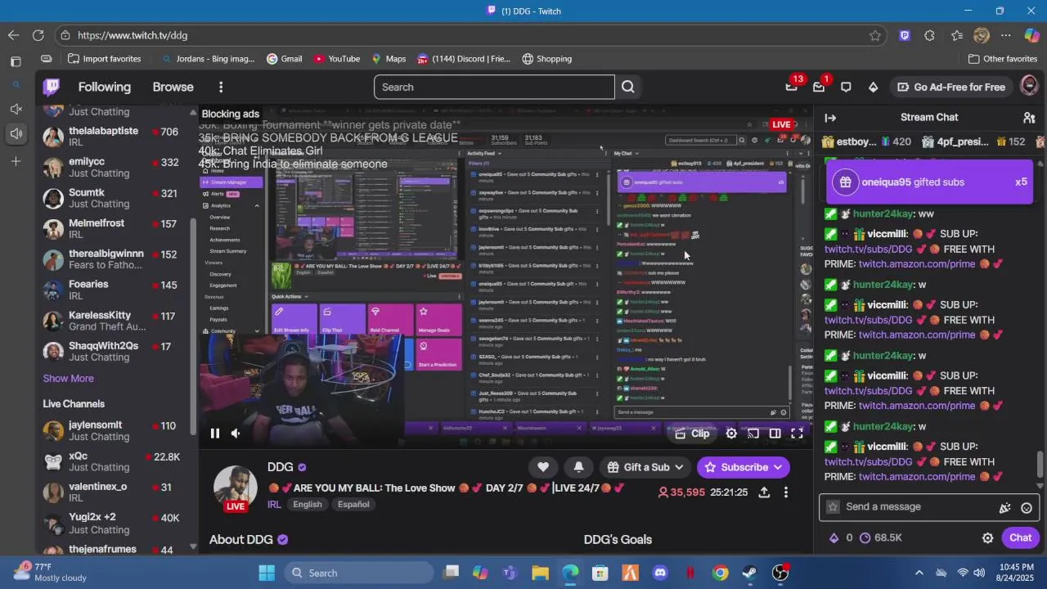Open the Edge Copilot icon
Screen dimensions: 1047x589
[x=1031, y=35]
